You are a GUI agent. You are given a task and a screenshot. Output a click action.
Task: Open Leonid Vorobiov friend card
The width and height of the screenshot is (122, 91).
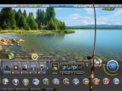[25, 68]
